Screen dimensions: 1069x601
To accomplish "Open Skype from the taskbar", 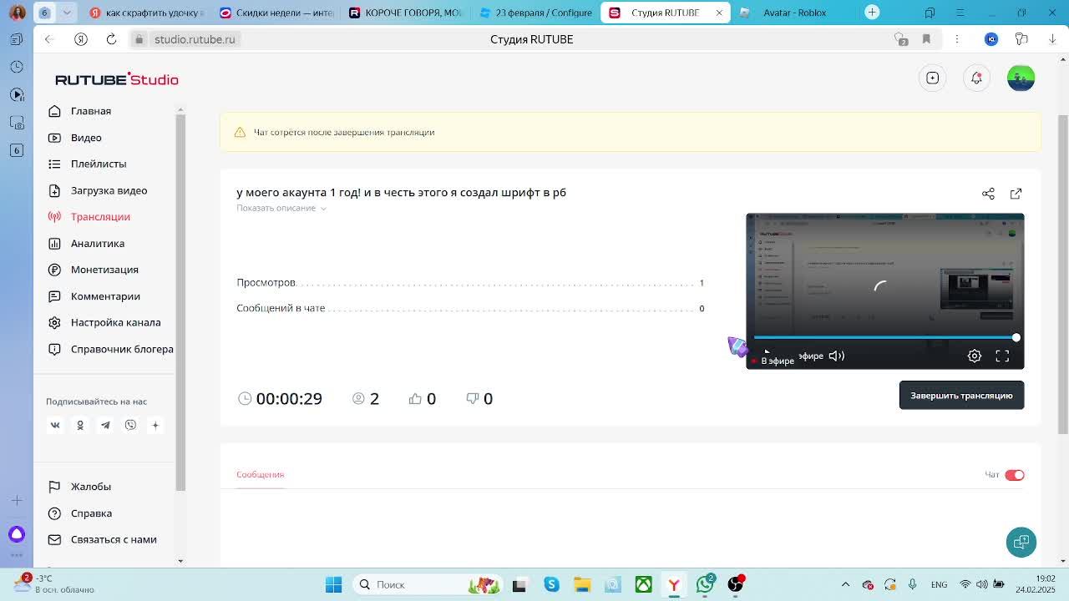I will coord(551,584).
